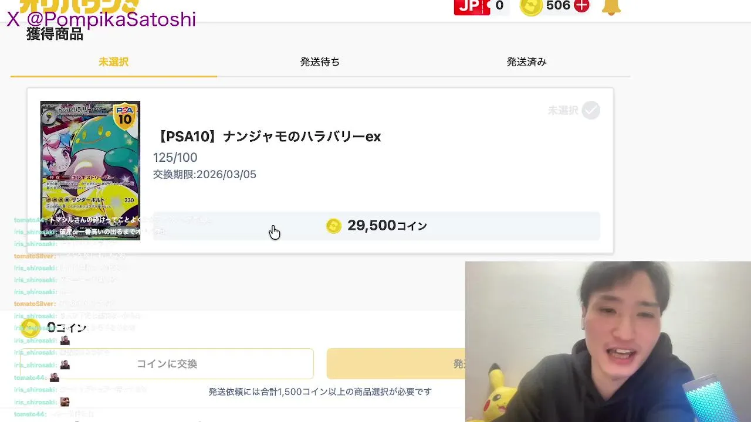Switch to the 発送済み tab
This screenshot has height=422, width=751.
[526, 62]
